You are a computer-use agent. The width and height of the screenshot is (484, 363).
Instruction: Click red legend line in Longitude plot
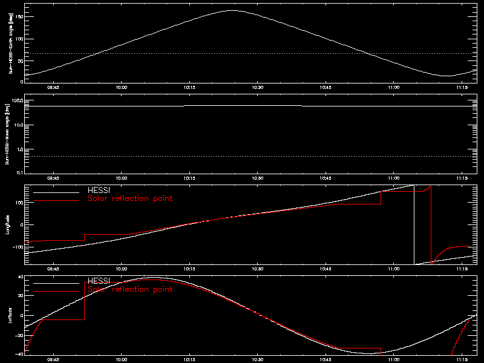(56, 201)
